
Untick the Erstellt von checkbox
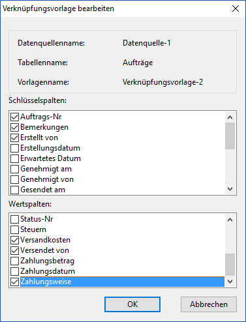pos(14,138)
